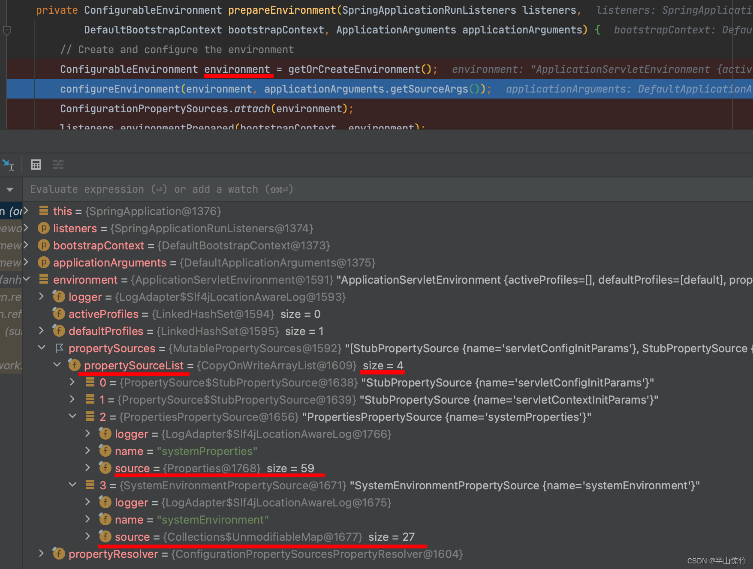Click the field icon beside activeProfiles
The width and height of the screenshot is (753, 569).
point(59,314)
